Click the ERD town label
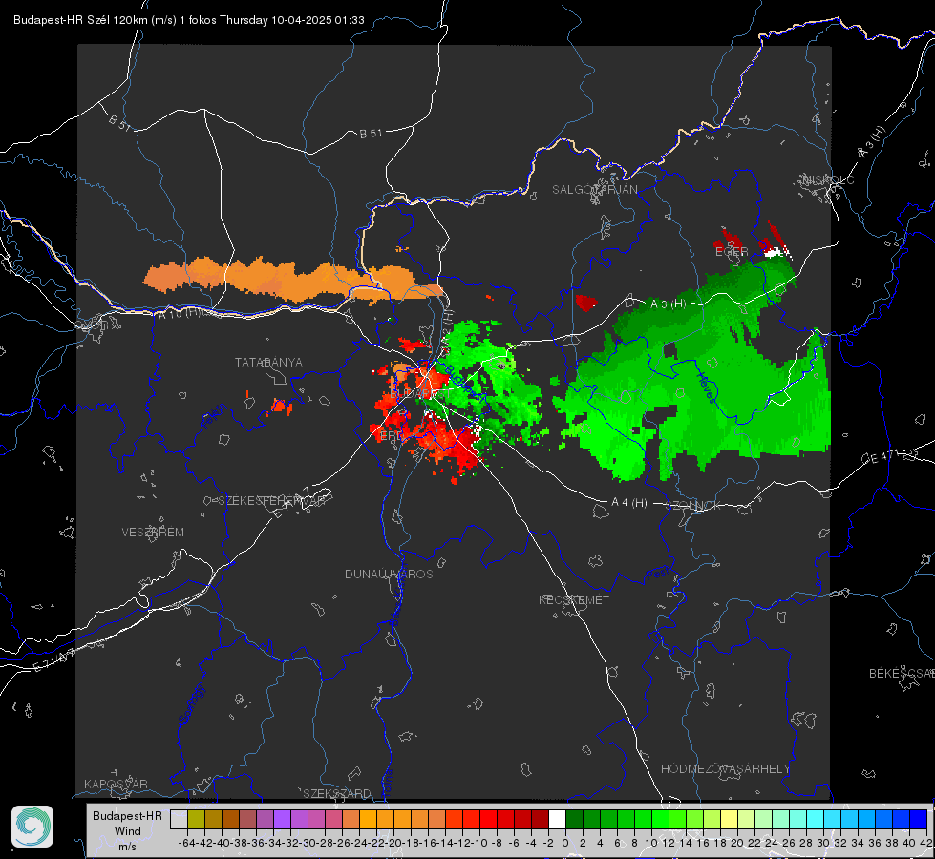935x859 pixels. [392, 436]
